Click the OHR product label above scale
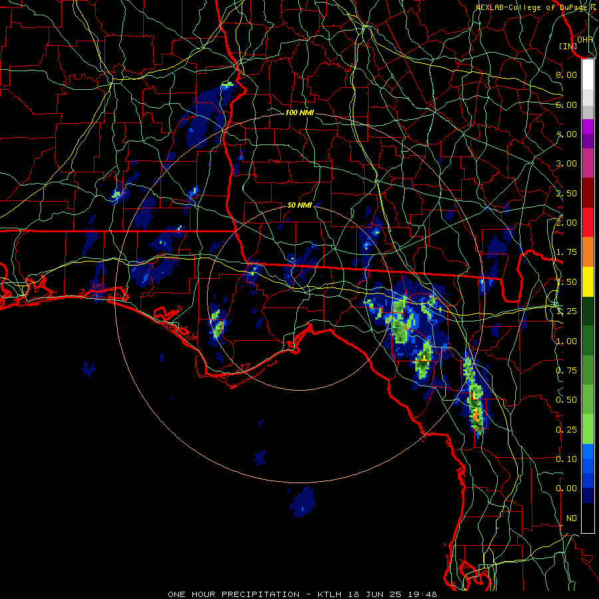599x599 pixels. [585, 39]
